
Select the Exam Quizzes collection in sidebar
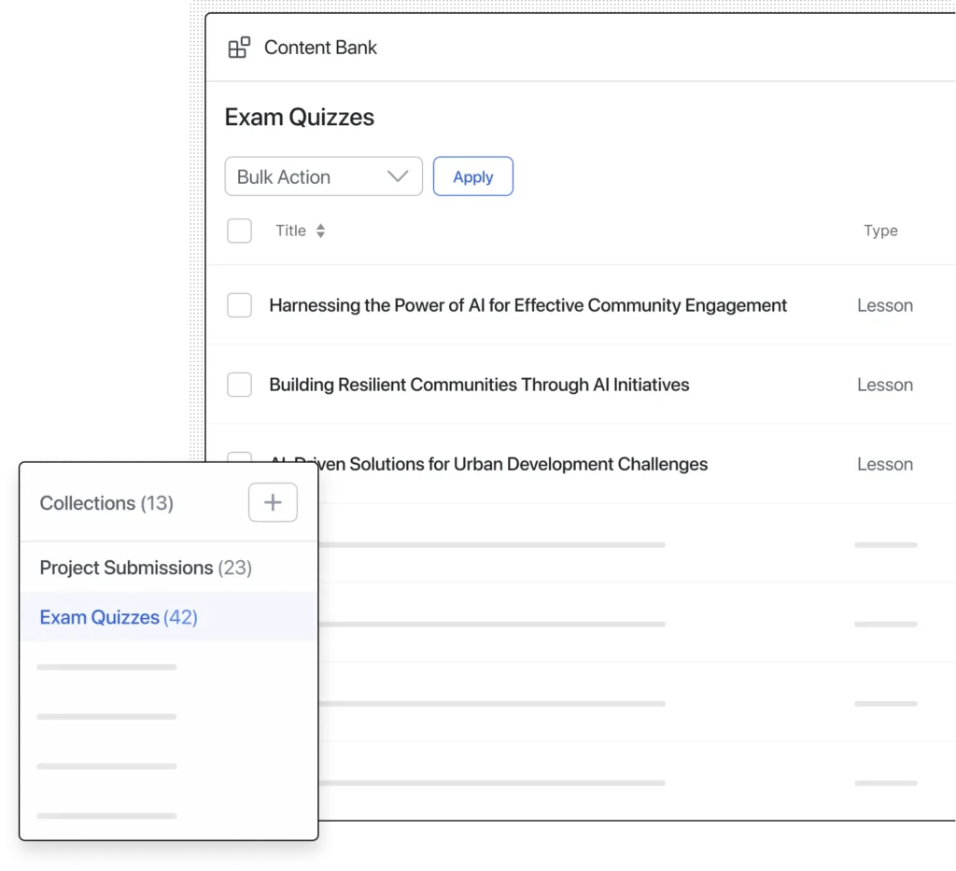point(119,617)
